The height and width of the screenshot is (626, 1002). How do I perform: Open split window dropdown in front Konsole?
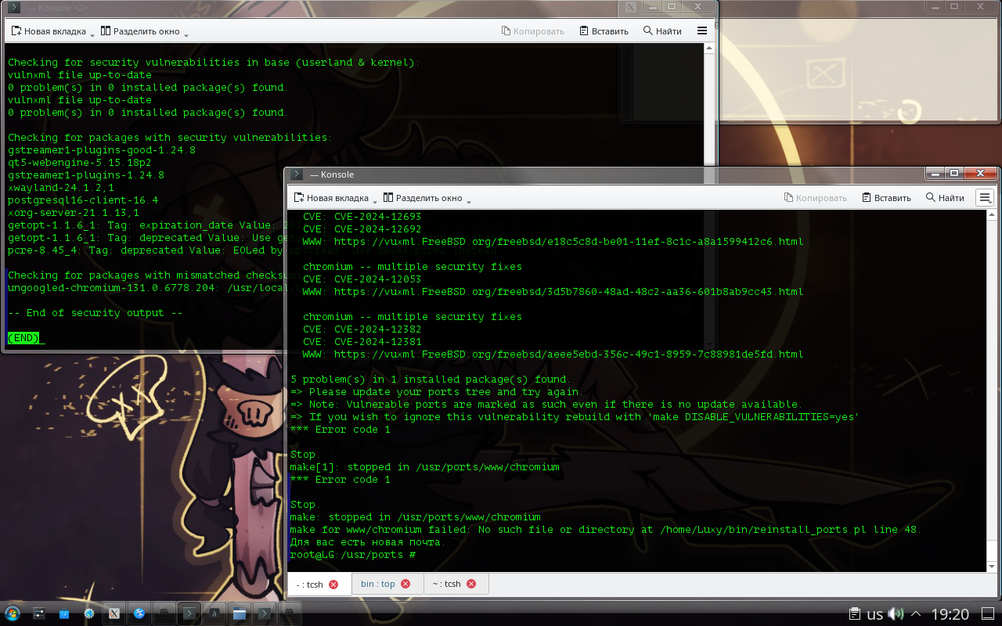pyautogui.click(x=469, y=200)
